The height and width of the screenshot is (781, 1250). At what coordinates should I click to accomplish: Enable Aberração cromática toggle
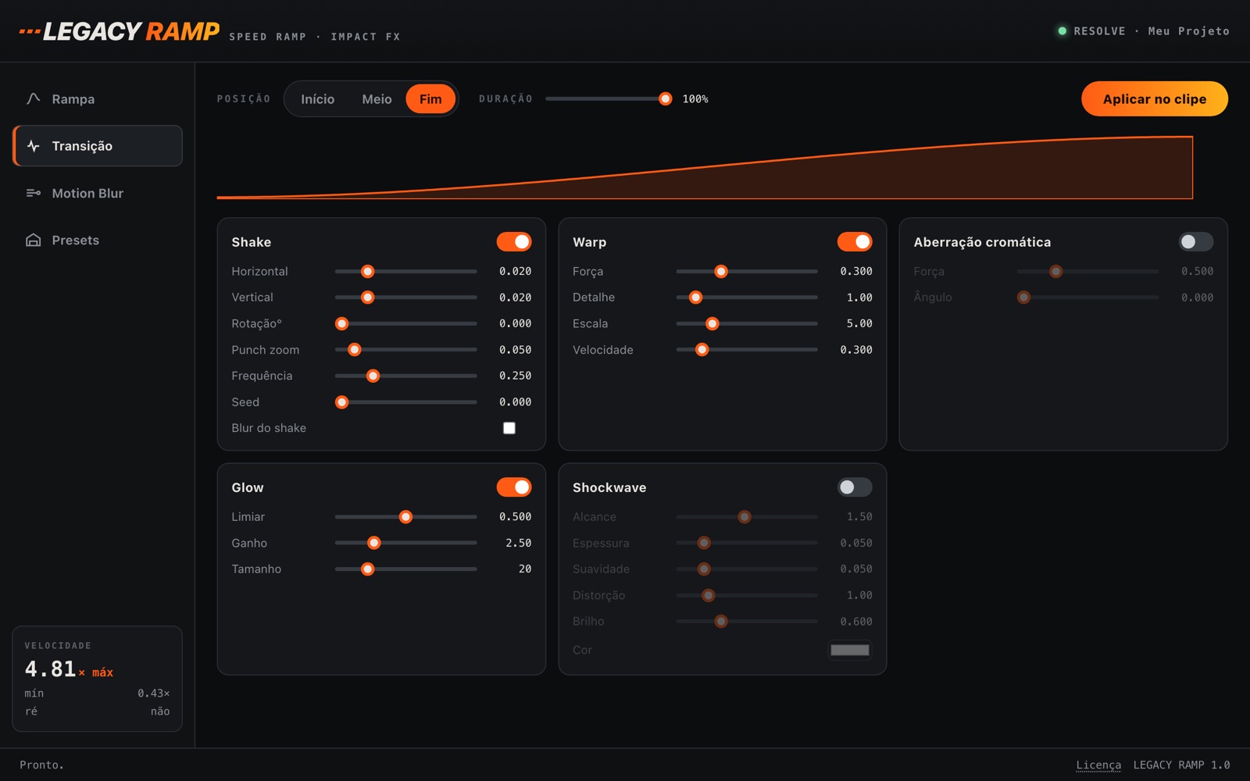1196,242
